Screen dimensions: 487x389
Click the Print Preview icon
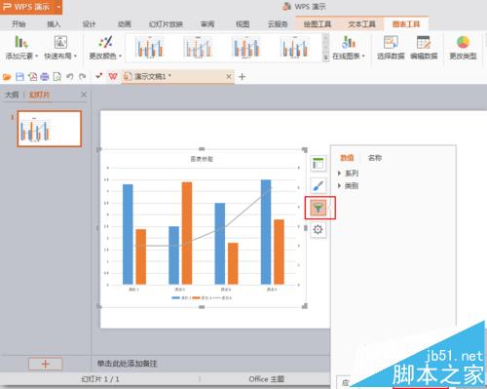pyautogui.click(x=56, y=77)
